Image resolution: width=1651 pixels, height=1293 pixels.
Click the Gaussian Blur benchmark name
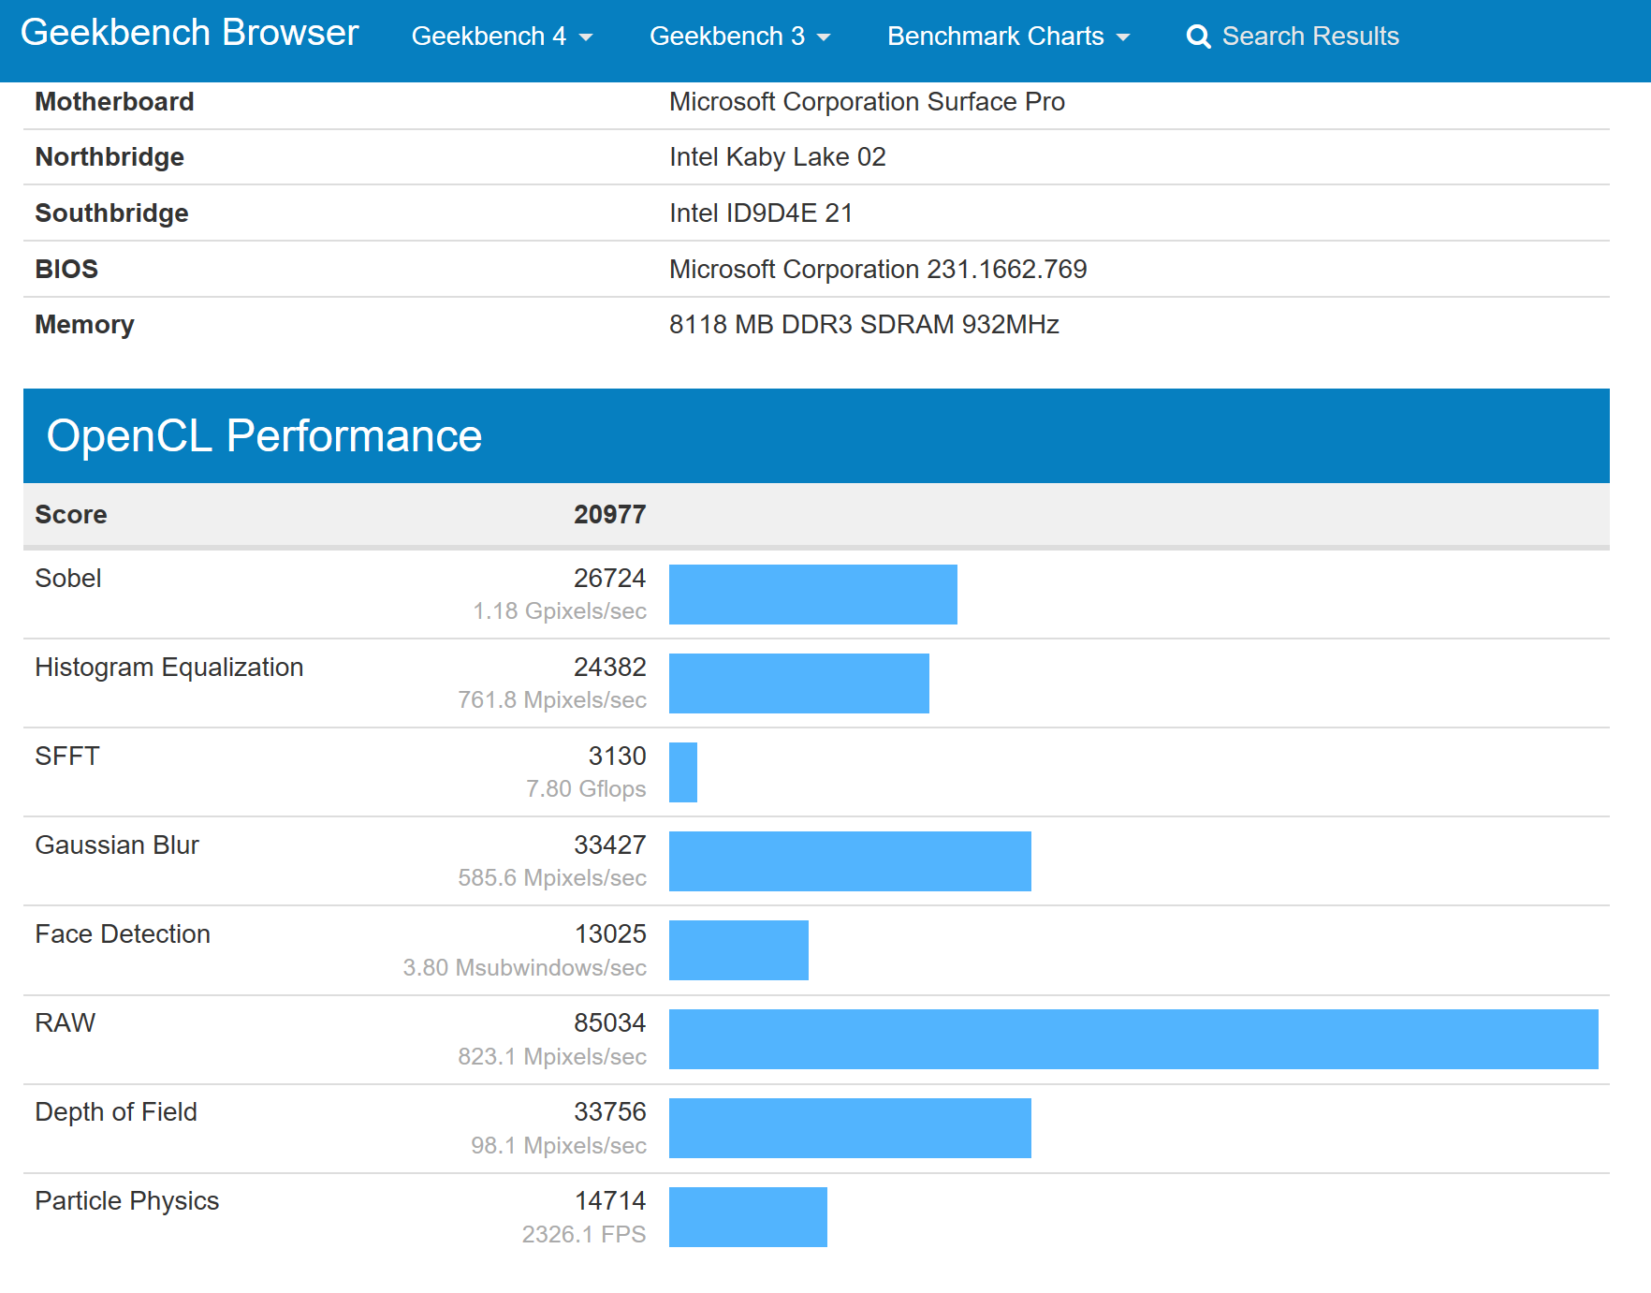pos(117,845)
